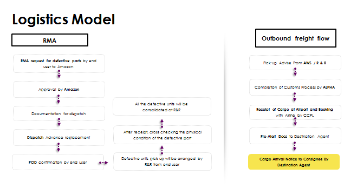Click the down arrow below Pre-Alert Docs box

(x=295, y=146)
